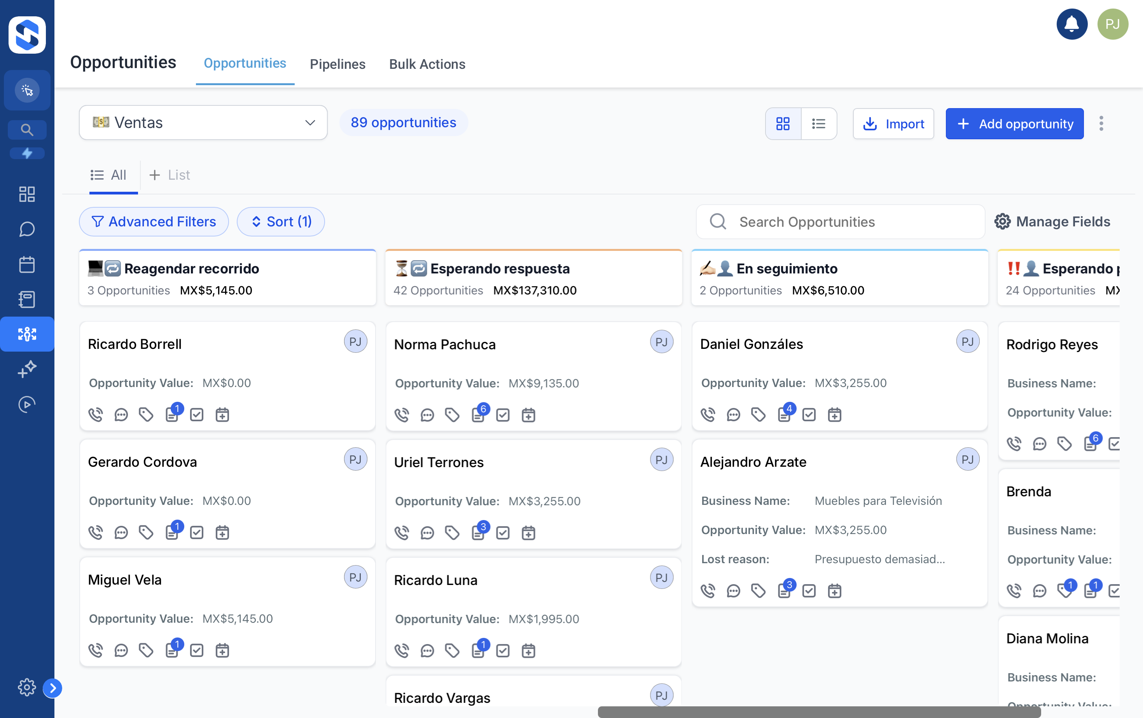Open the Ventas pipeline dropdown
The image size is (1143, 718).
203,123
